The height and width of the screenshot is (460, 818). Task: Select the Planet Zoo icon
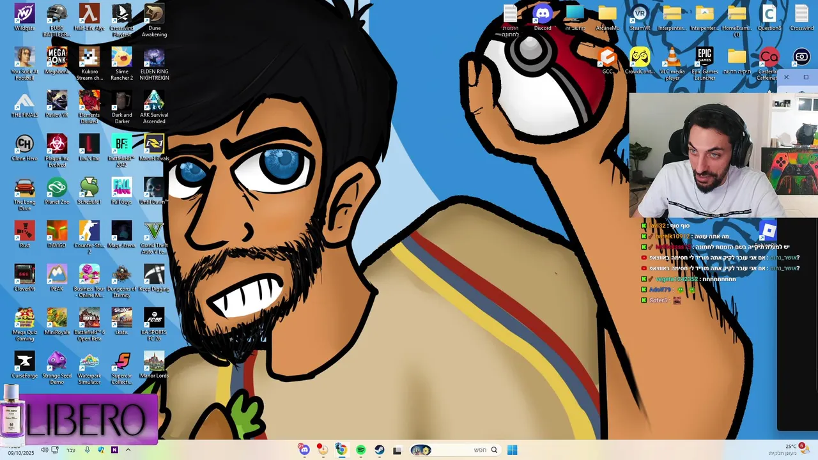[57, 192]
